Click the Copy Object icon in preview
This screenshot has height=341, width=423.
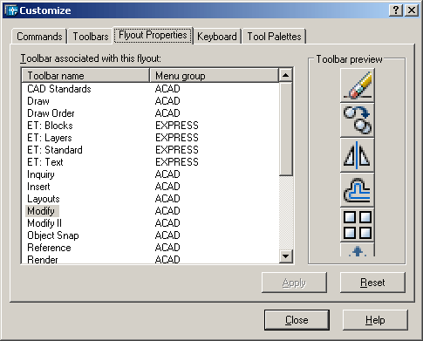[x=357, y=120]
